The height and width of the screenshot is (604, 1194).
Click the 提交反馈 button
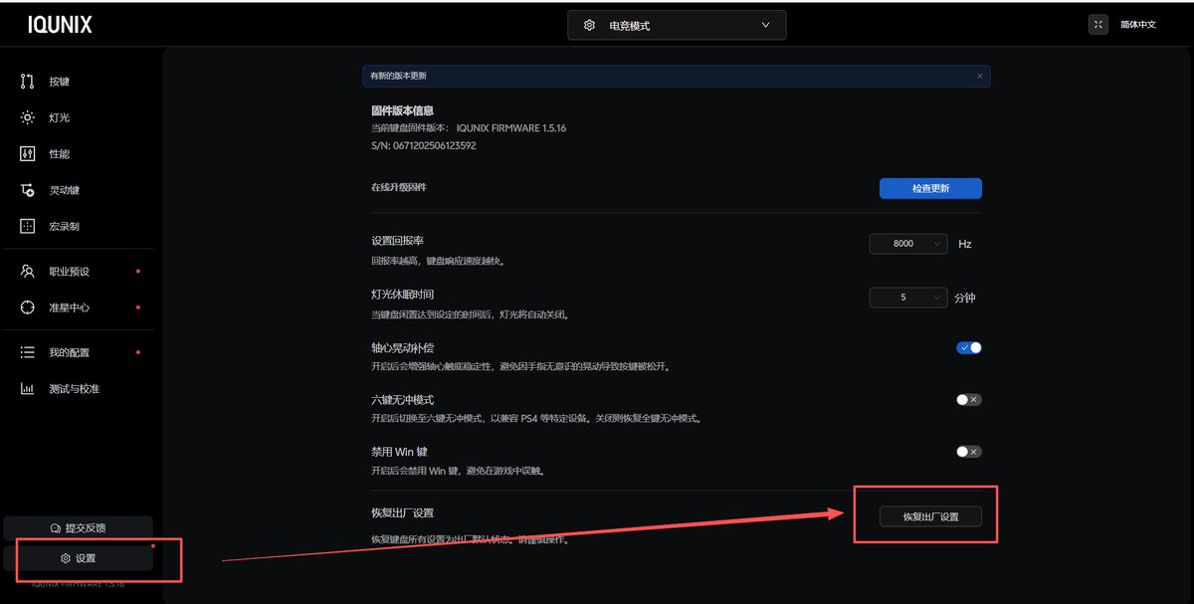pyautogui.click(x=79, y=527)
